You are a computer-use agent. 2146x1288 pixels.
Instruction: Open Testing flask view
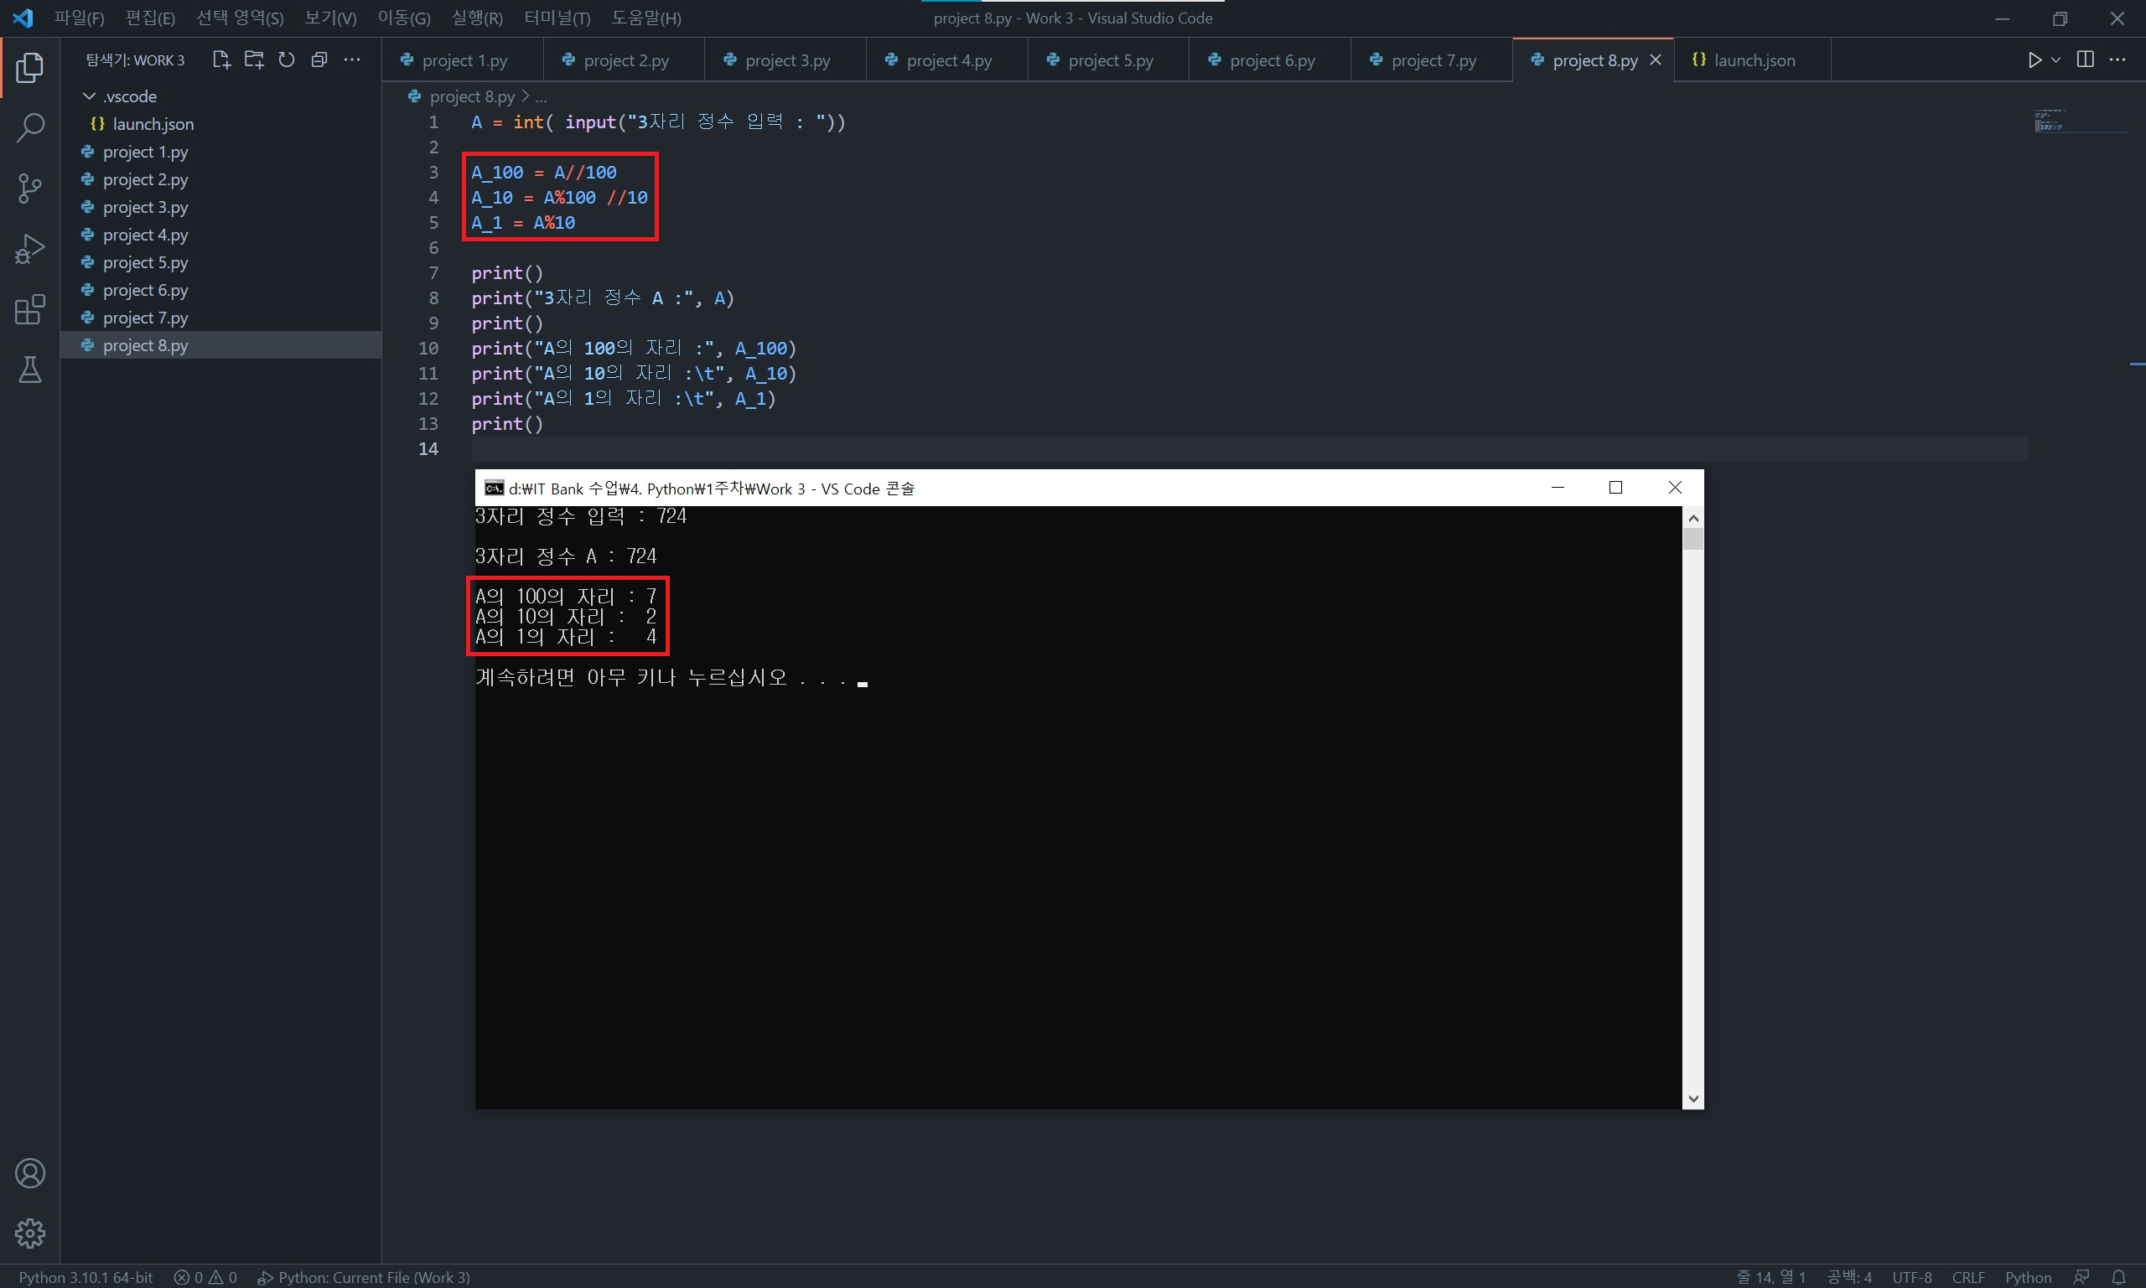(29, 370)
